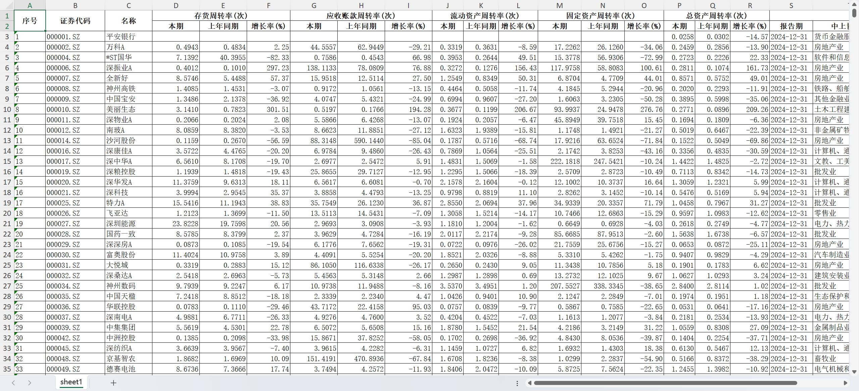
Task: Click the 序号 header cell
Action: click(30, 21)
